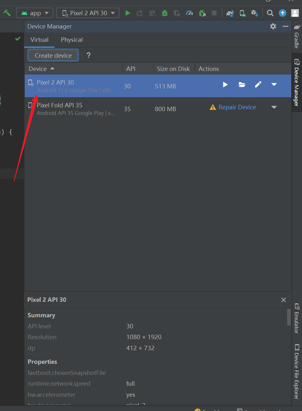Launch Pixel 2 API 30 emulator play button

[225, 85]
